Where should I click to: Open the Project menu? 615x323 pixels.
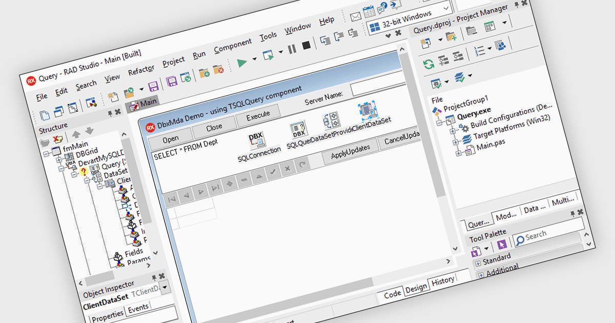[174, 62]
